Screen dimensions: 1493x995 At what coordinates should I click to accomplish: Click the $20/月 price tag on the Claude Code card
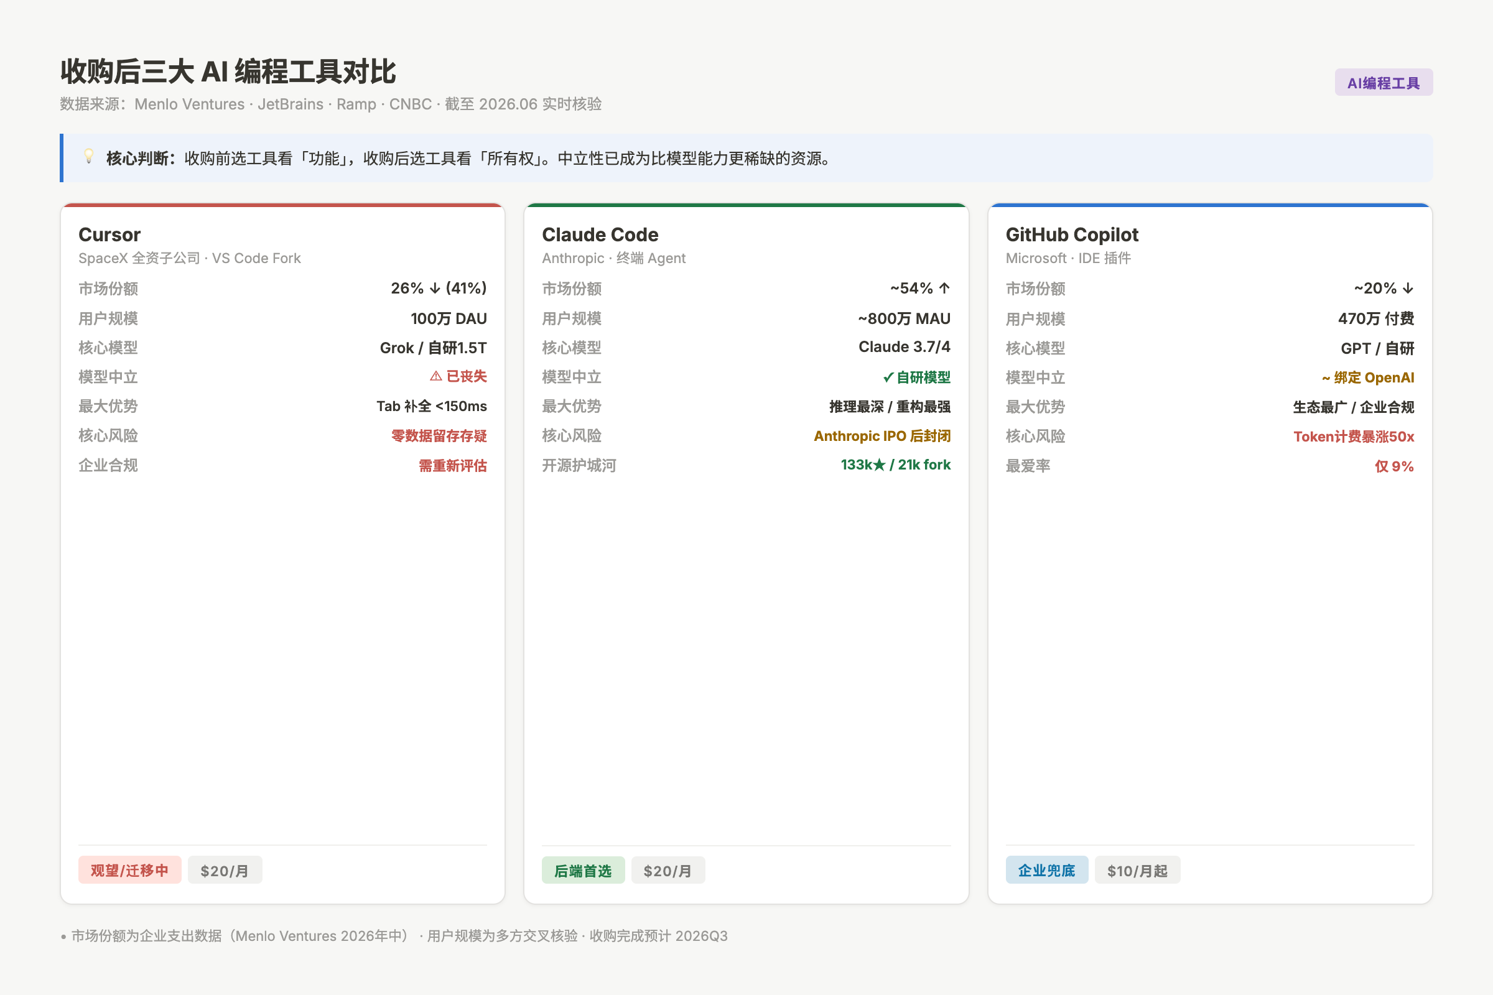point(667,870)
